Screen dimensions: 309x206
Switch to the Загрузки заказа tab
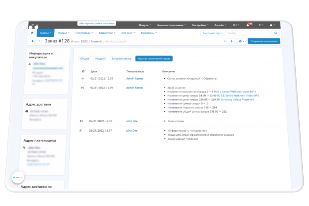[121, 59]
